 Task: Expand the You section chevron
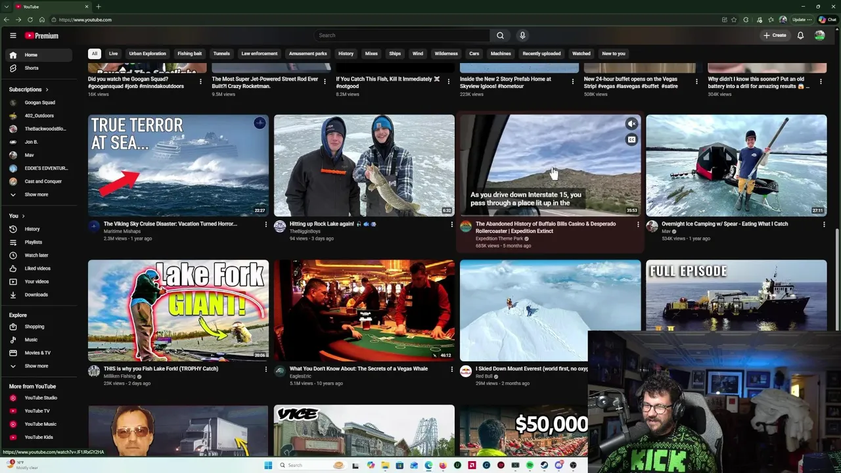coord(23,216)
